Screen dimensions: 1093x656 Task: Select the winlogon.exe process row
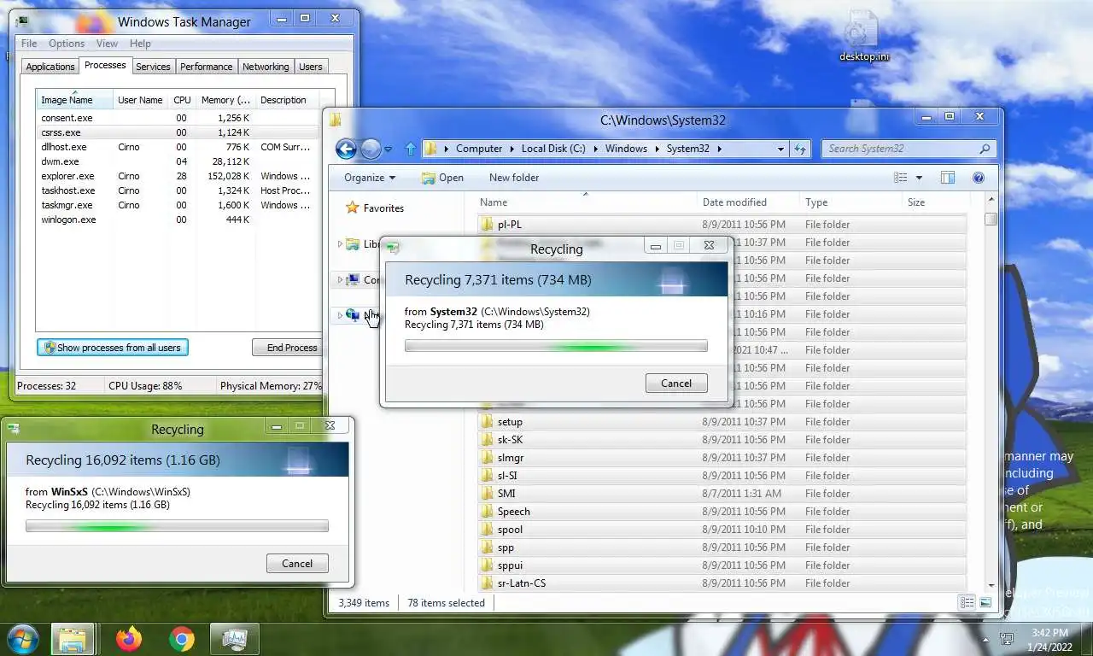[x=178, y=220]
